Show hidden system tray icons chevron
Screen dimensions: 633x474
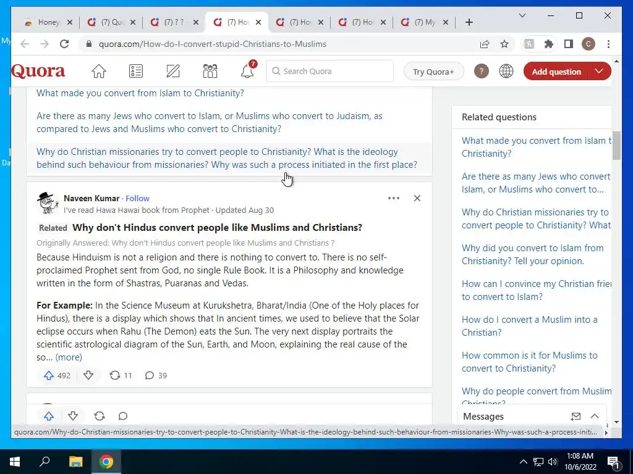523,462
